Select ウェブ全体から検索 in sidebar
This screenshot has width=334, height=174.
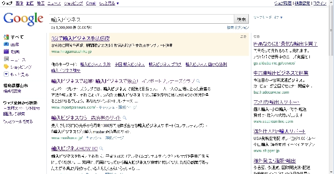(20, 103)
